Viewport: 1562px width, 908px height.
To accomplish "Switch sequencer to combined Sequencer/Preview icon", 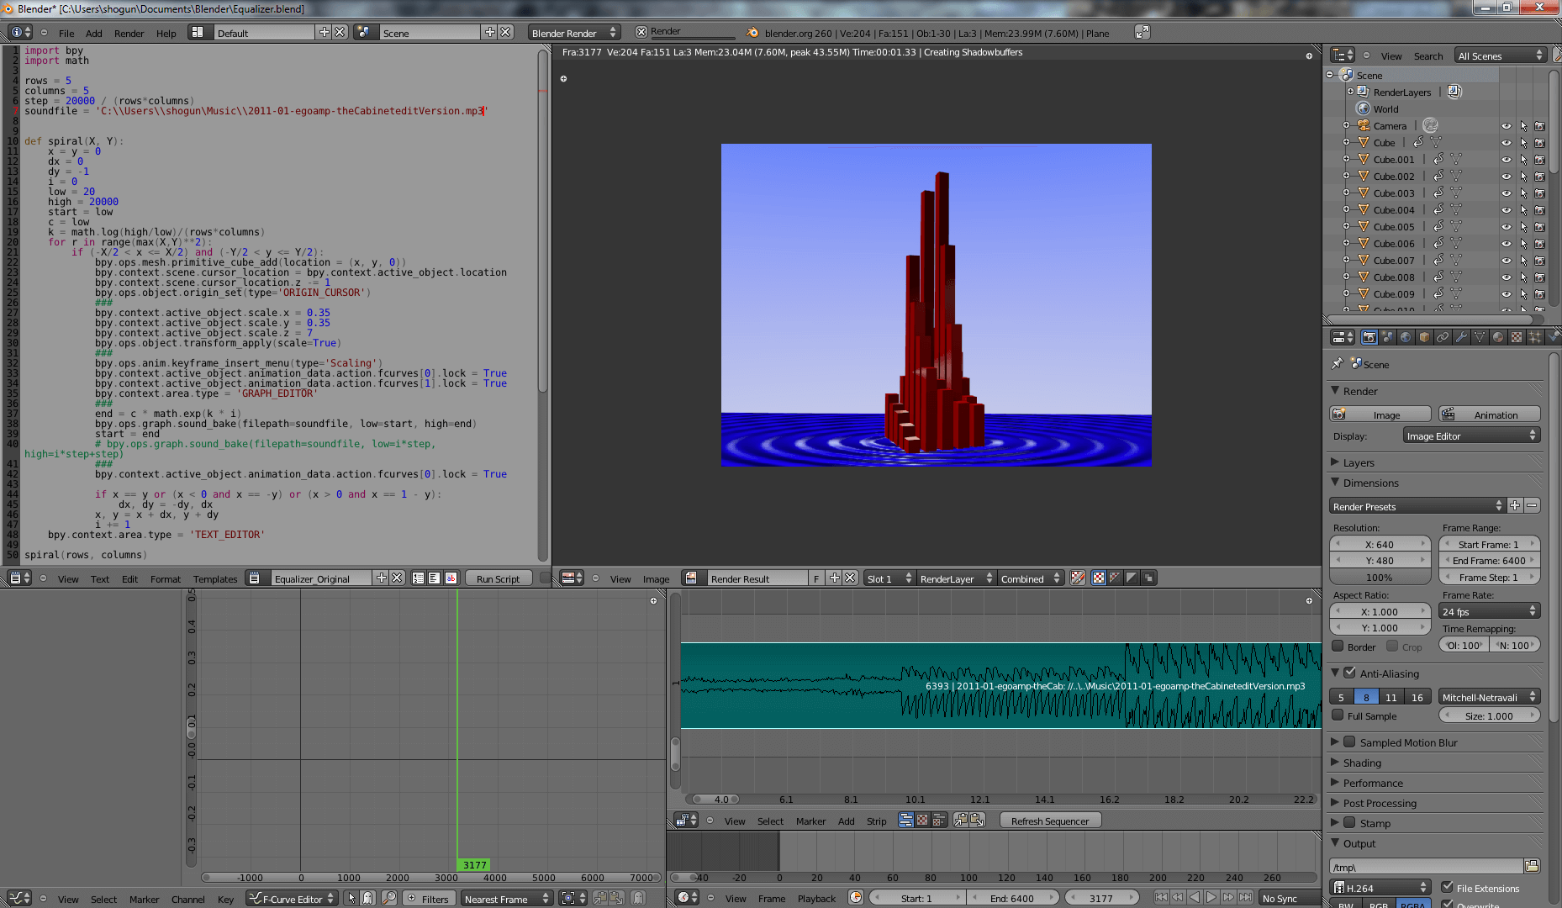I will coord(939,820).
